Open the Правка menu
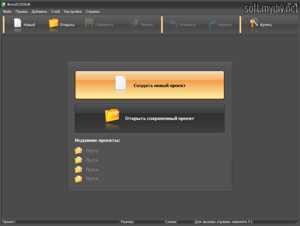Viewport: 300px width, 226px height. coord(21,11)
